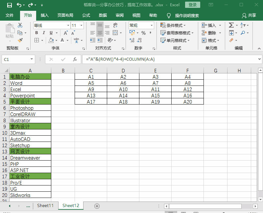
Task: Click 删除 delete cells button
Action: click(x=211, y=33)
